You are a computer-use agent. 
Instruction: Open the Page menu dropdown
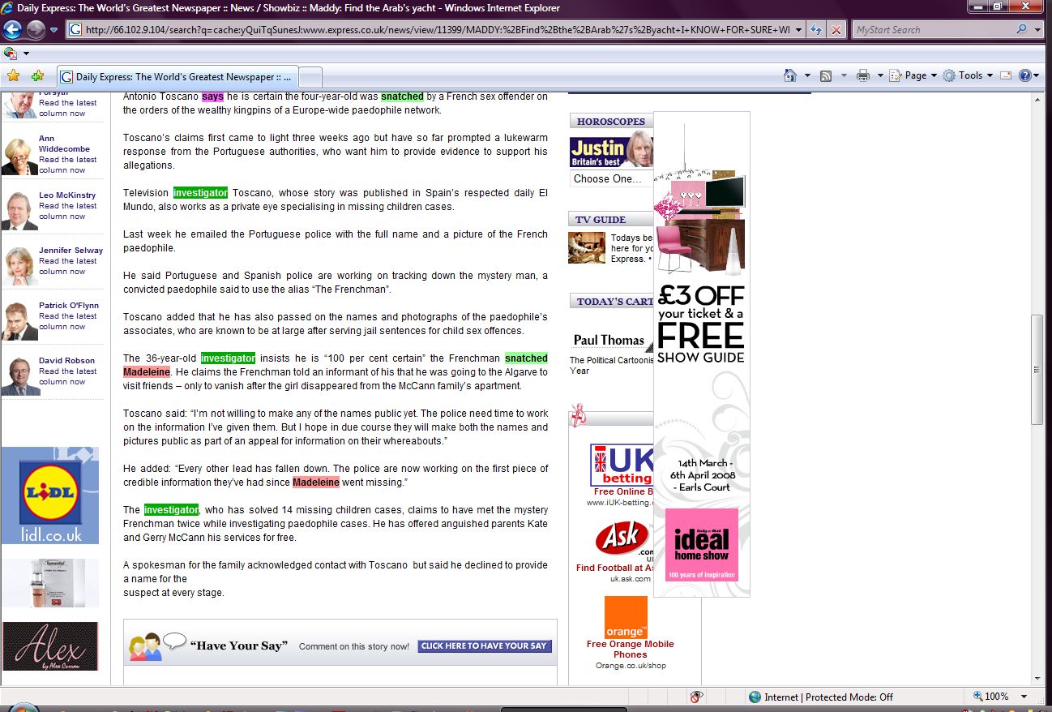(913, 75)
